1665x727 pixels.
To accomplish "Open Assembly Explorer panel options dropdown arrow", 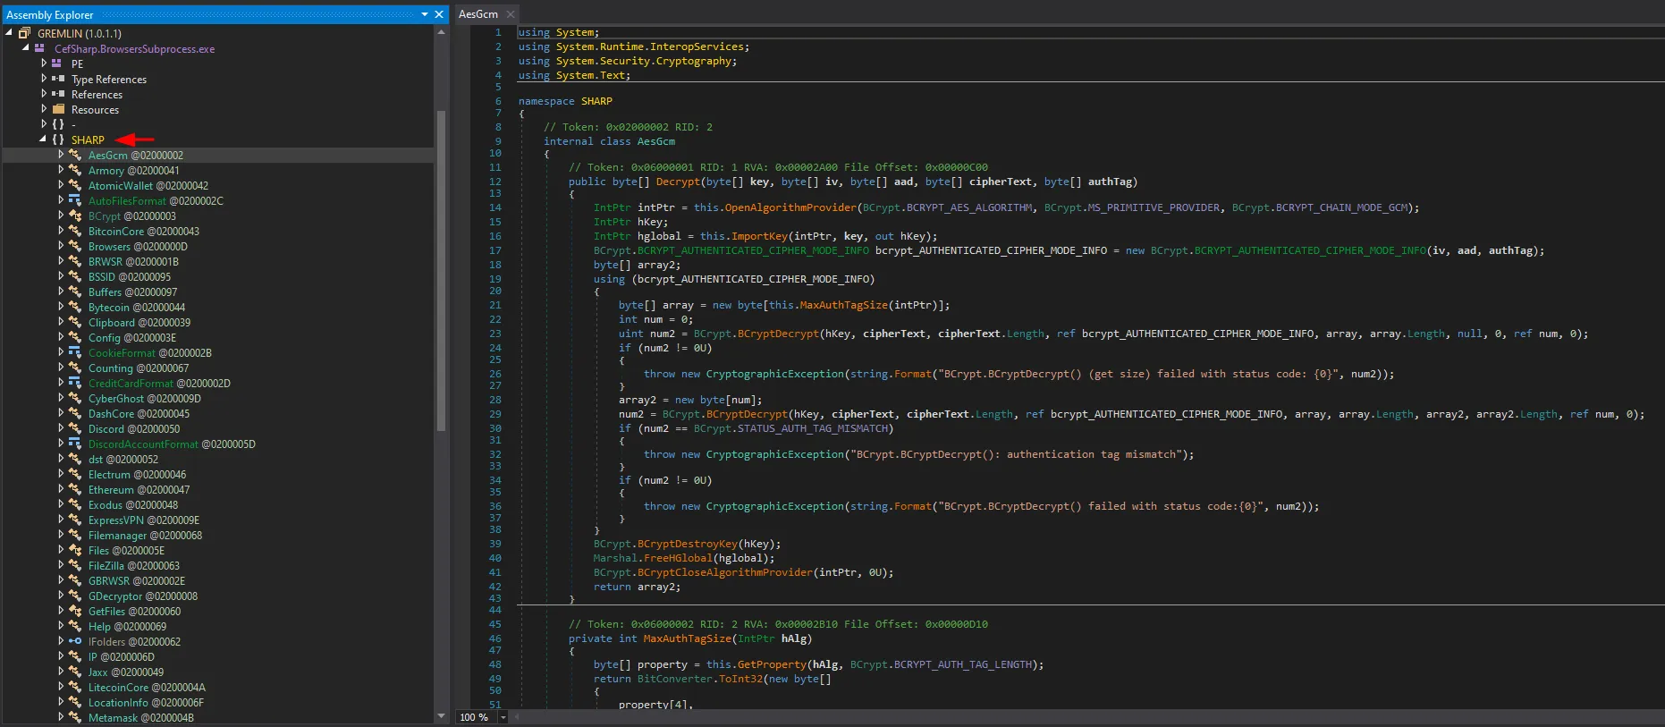I will 425,14.
